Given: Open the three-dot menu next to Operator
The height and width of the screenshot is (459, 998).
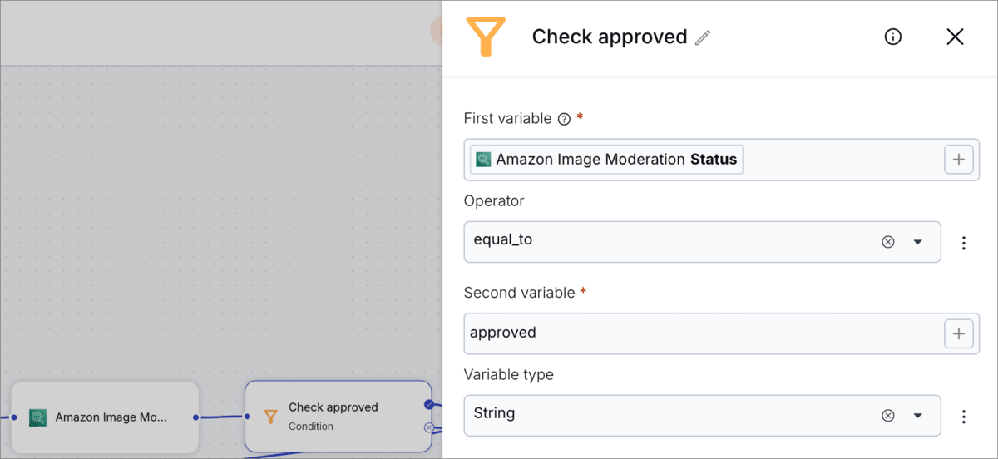Looking at the screenshot, I should [x=964, y=243].
